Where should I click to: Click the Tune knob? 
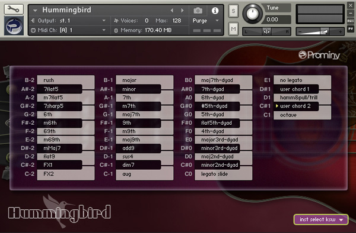tap(253, 14)
